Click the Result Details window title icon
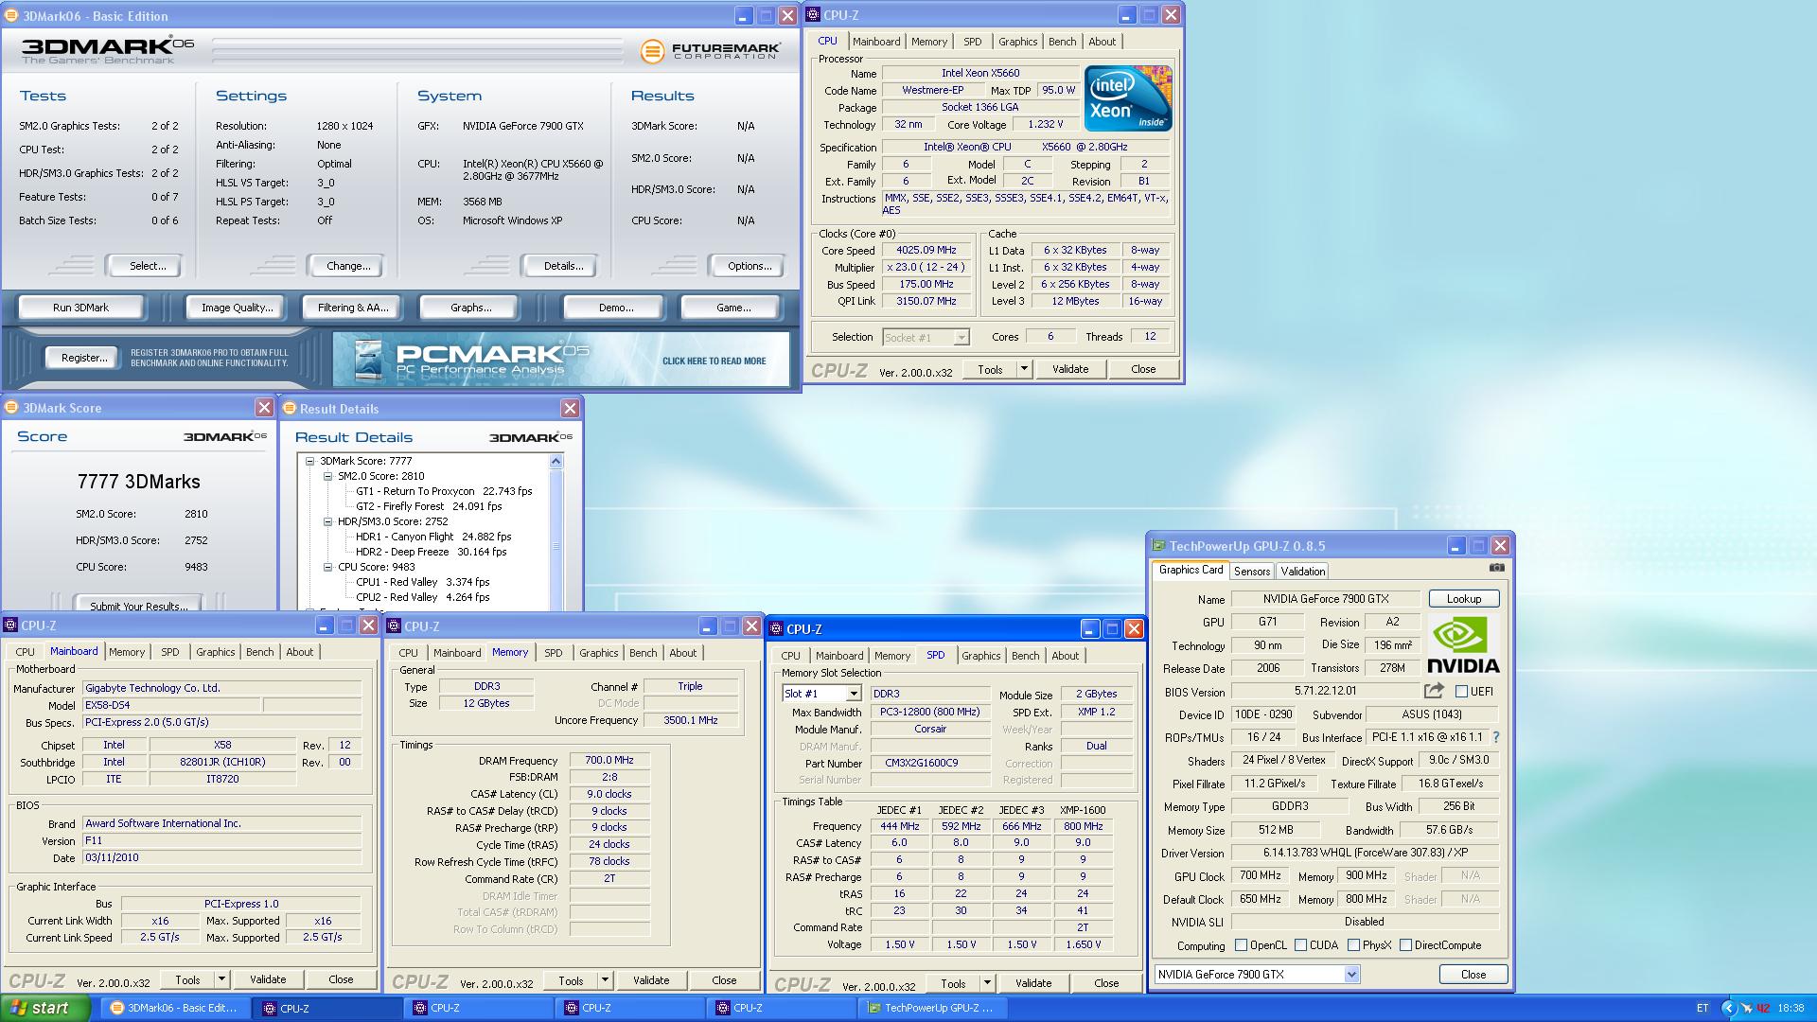This screenshot has width=1817, height=1022. 290,408
